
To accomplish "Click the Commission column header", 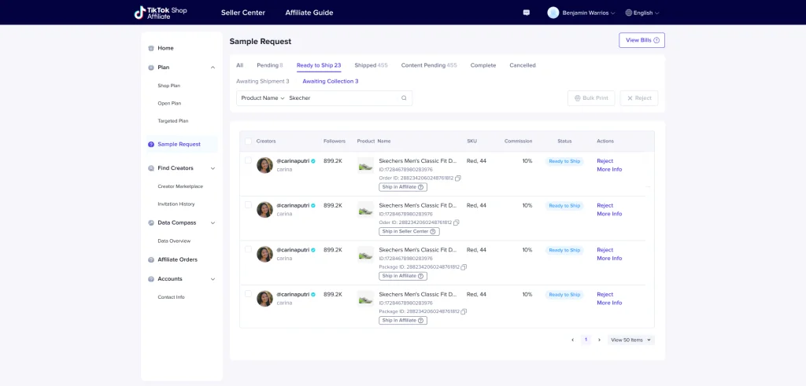I will [x=518, y=142].
